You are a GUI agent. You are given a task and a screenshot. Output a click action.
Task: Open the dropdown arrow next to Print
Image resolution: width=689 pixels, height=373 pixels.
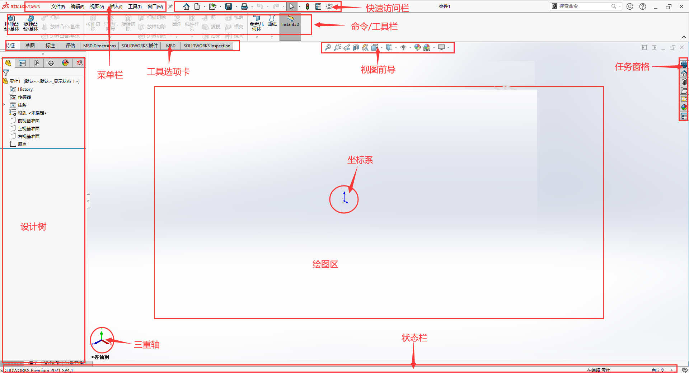click(252, 6)
